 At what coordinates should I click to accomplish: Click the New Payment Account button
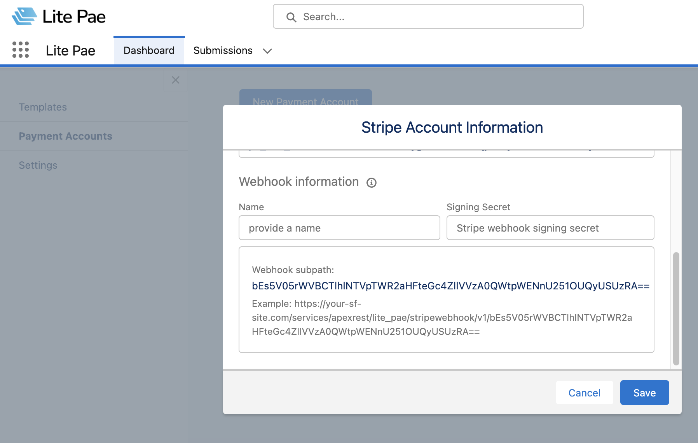(x=305, y=97)
